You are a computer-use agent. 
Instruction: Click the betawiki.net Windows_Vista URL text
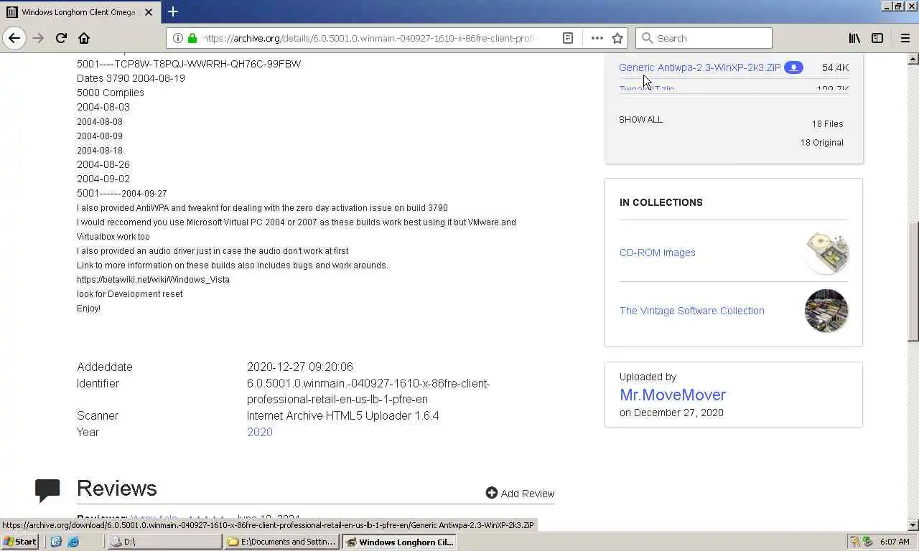(153, 280)
